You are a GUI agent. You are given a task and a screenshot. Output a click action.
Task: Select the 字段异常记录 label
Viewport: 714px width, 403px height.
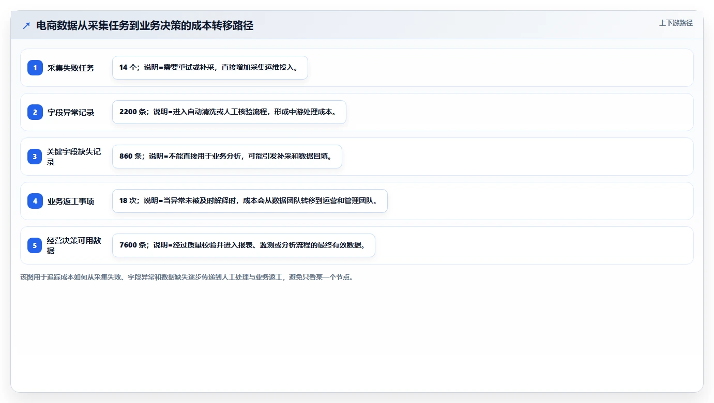click(71, 112)
